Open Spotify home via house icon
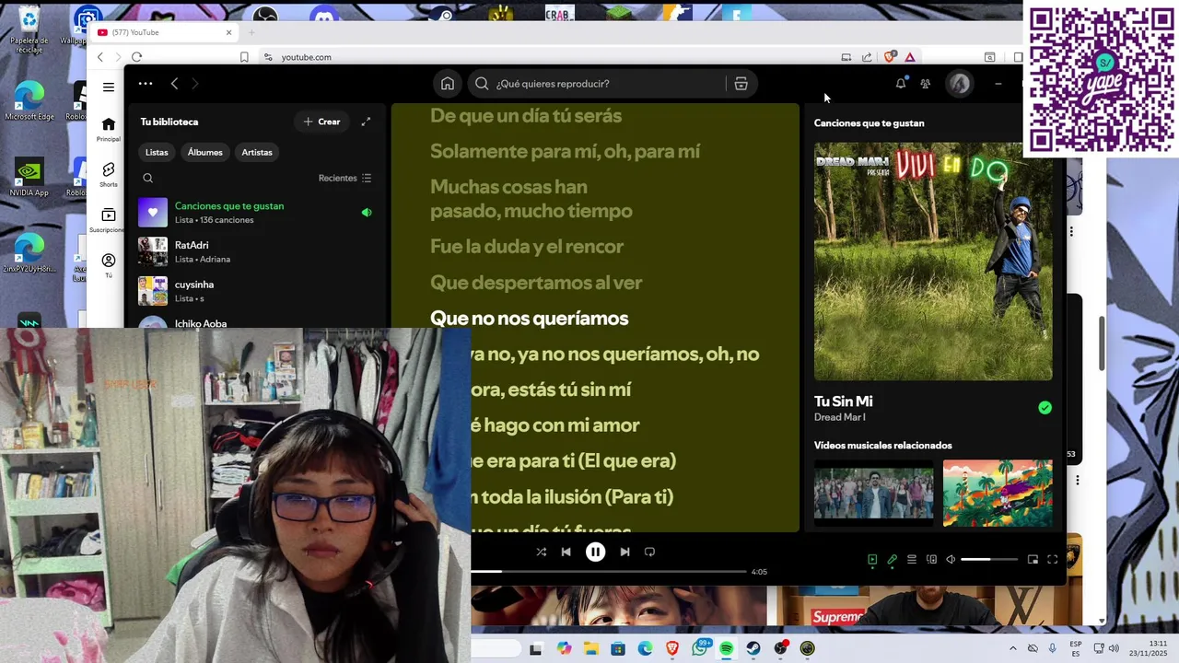Screen dimensions: 1179x663 click(x=448, y=84)
